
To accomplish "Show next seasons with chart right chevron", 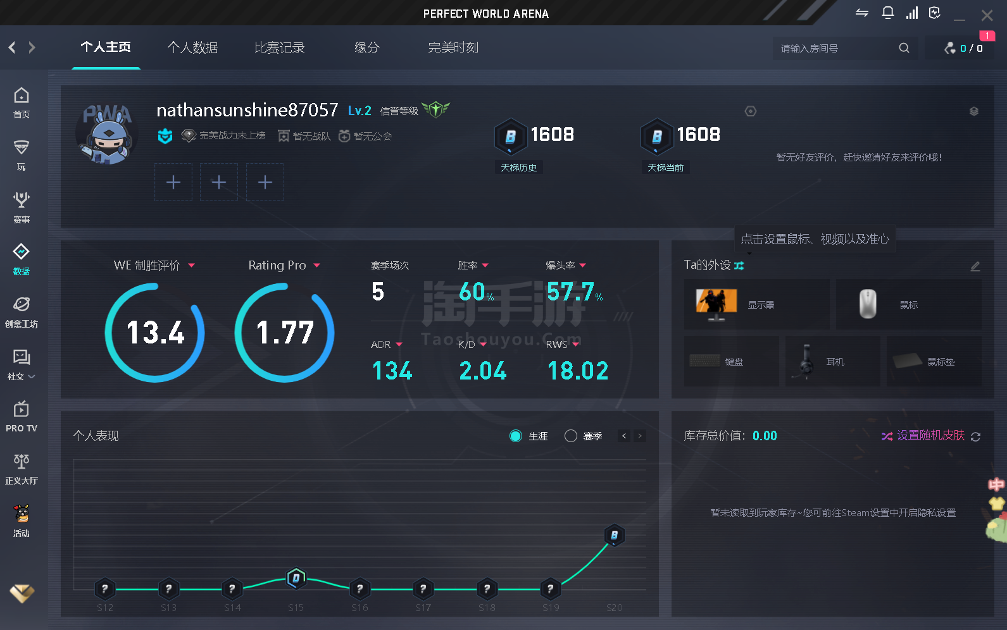I will pyautogui.click(x=640, y=436).
